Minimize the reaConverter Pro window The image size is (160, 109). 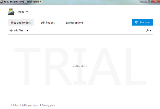(x=143, y=1)
